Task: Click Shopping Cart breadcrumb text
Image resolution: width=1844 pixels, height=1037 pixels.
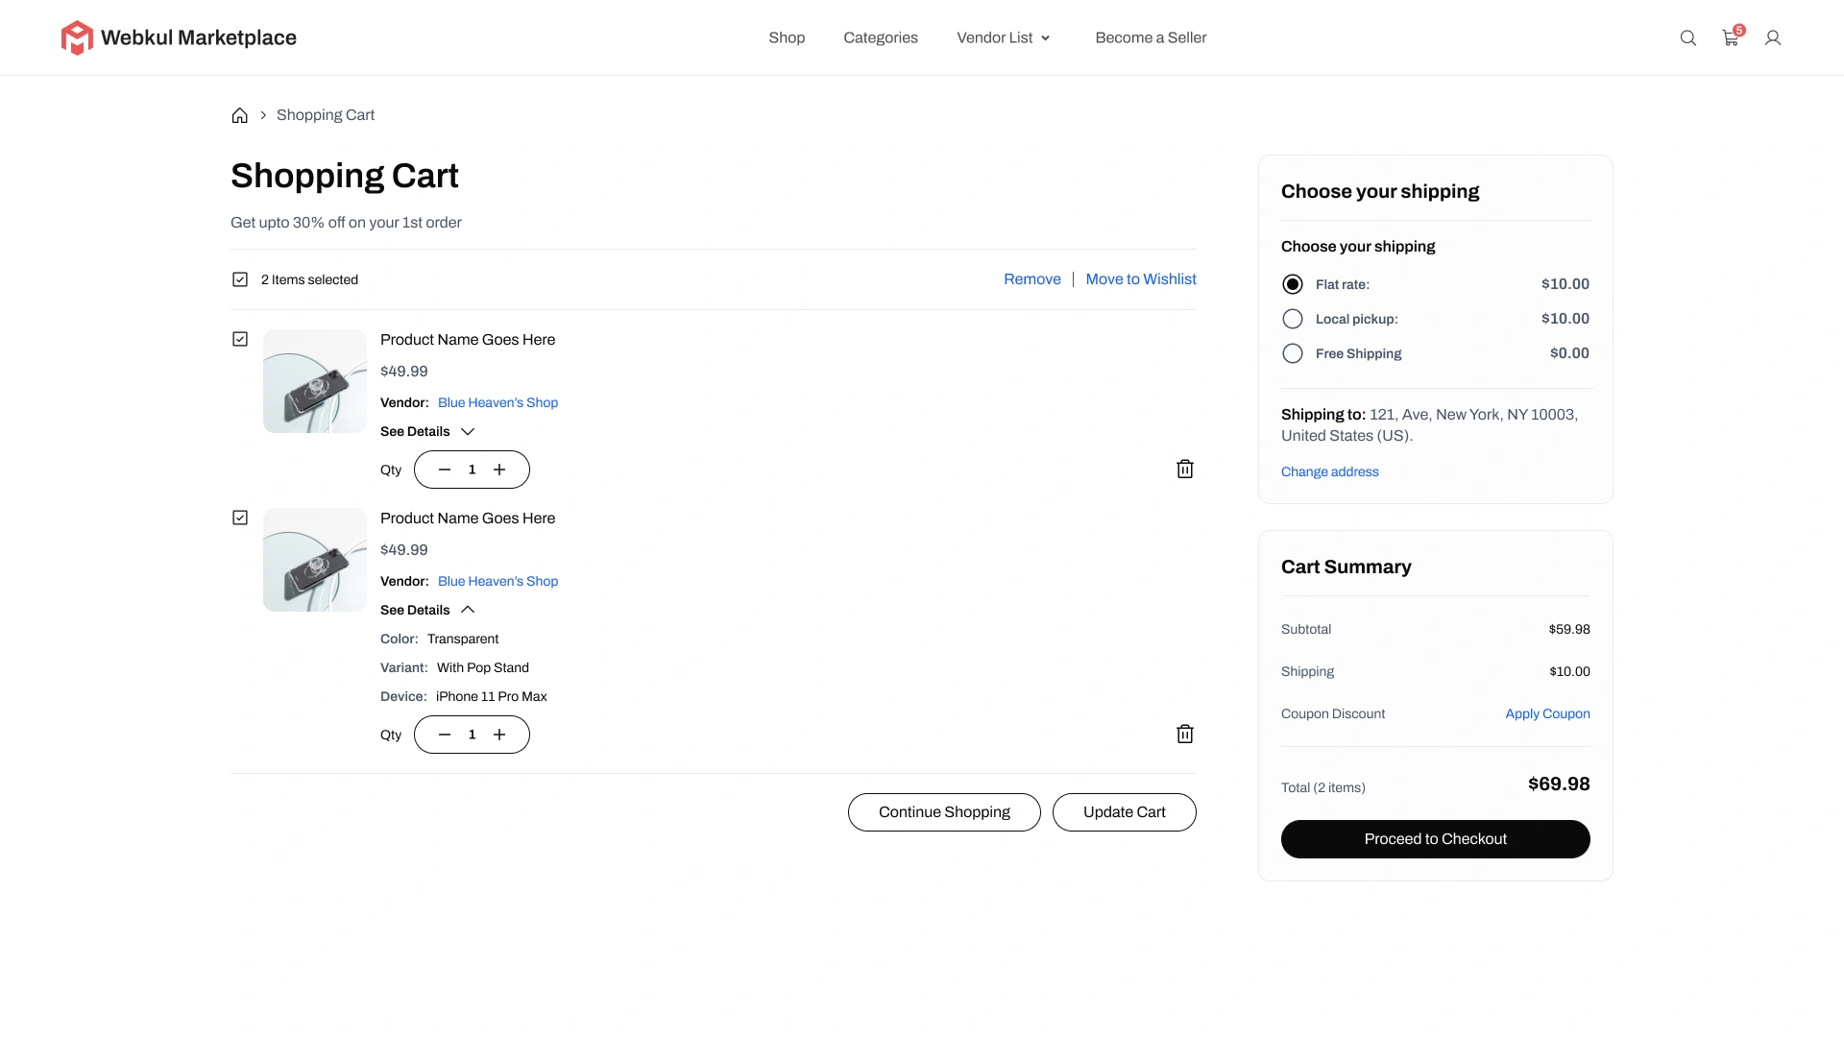Action: point(326,115)
